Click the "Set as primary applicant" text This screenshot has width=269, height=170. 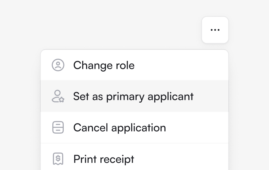coord(133,97)
